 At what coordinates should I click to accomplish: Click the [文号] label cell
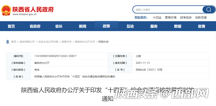click(x=120, y=70)
